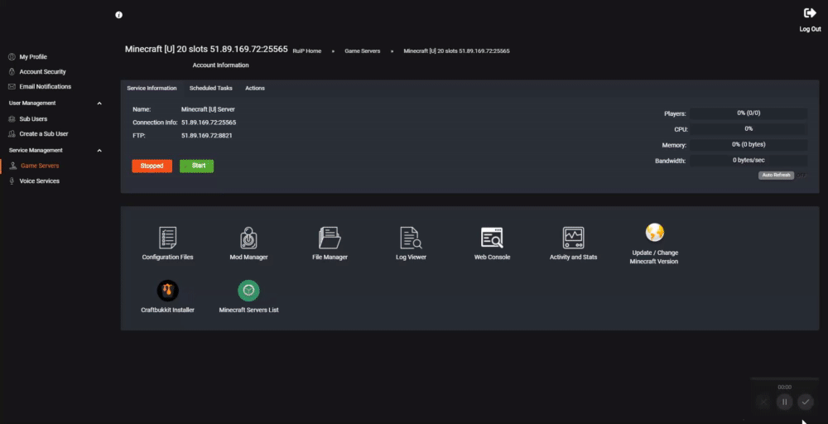Click the Game Servers sidebar icon
The width and height of the screenshot is (828, 424).
pos(13,166)
